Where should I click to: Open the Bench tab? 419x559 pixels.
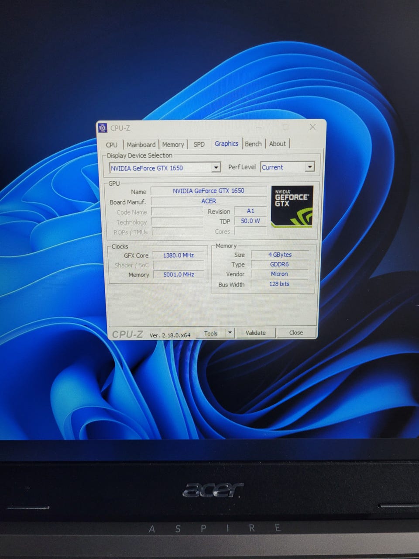(x=253, y=144)
